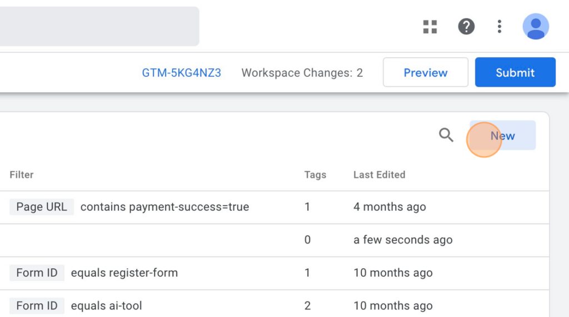Open the GTM-5KG4NZ3 container ID link
This screenshot has width=569, height=317.
pyautogui.click(x=182, y=73)
